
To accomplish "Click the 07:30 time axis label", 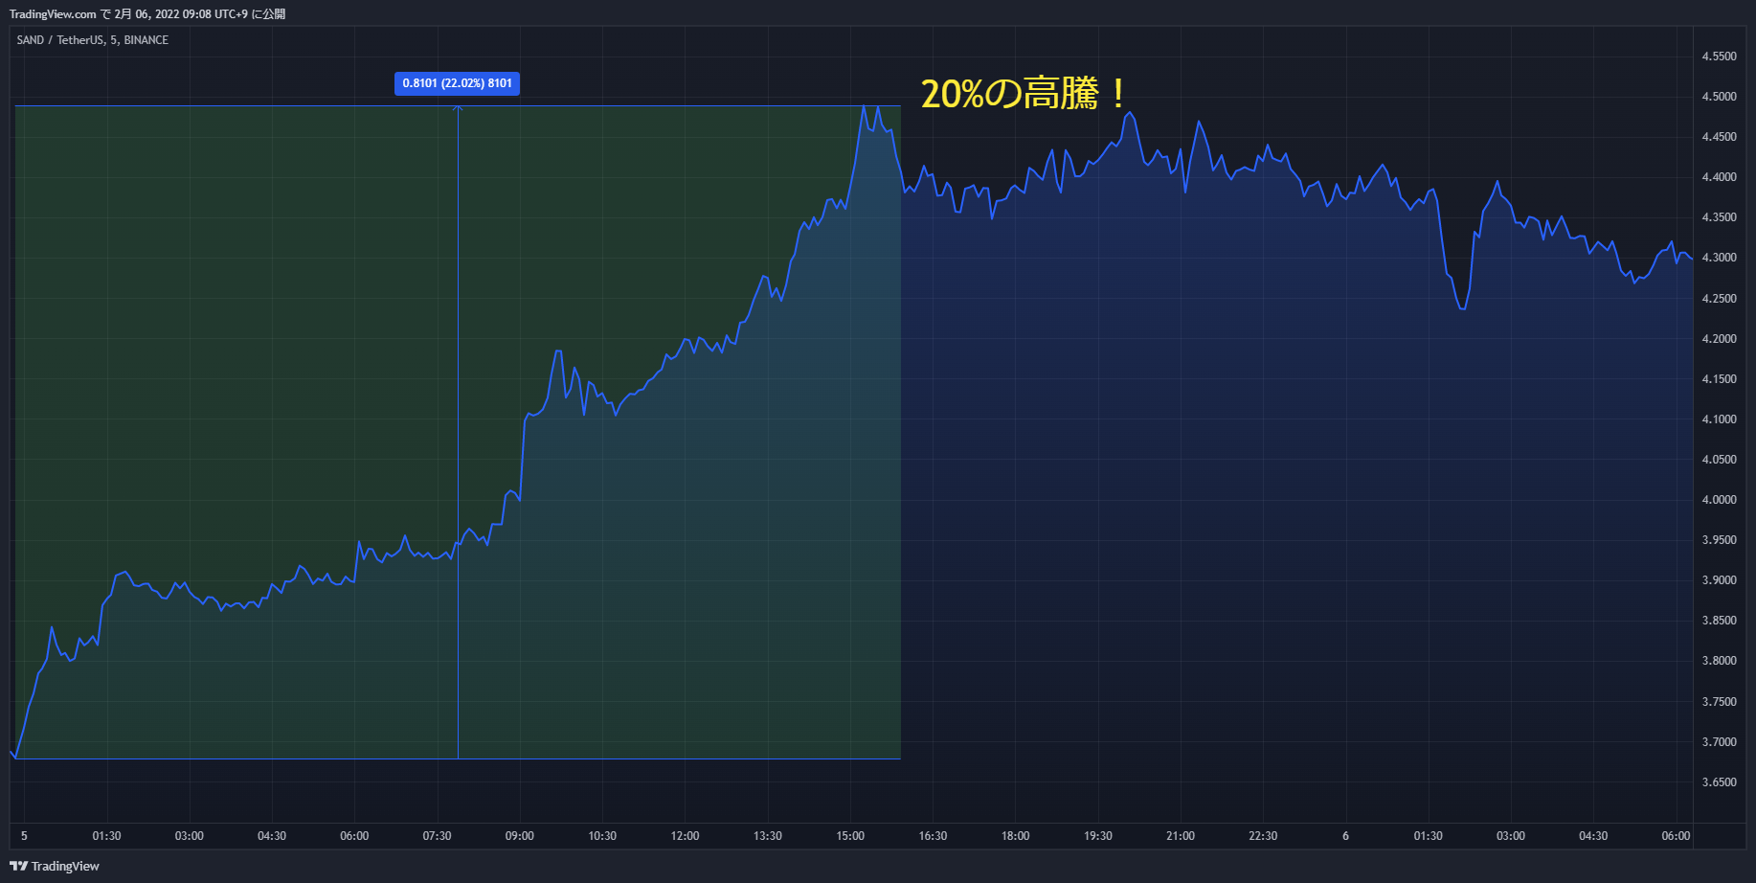I will click(x=437, y=836).
